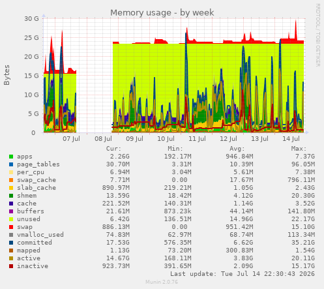Click the vmalloc_used current value 74.83M

[x=117, y=235]
